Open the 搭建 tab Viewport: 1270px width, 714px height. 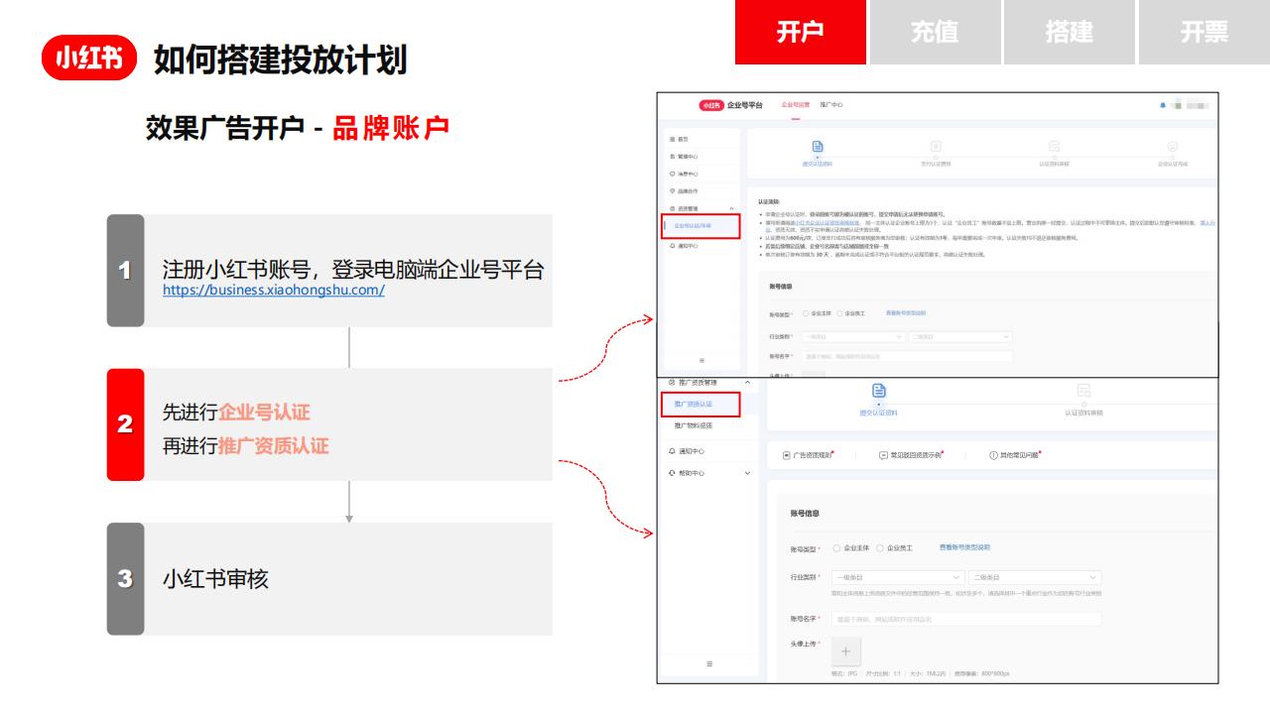pos(1069,32)
